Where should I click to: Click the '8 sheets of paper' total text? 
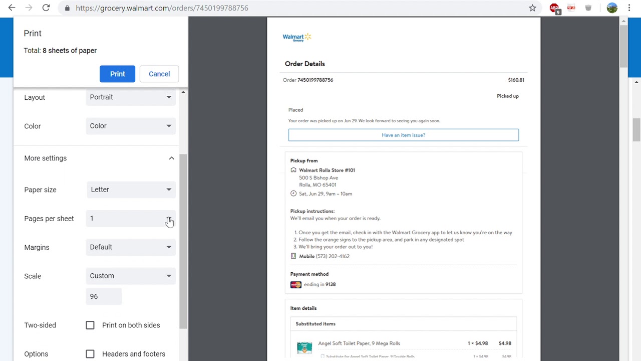pyautogui.click(x=70, y=51)
